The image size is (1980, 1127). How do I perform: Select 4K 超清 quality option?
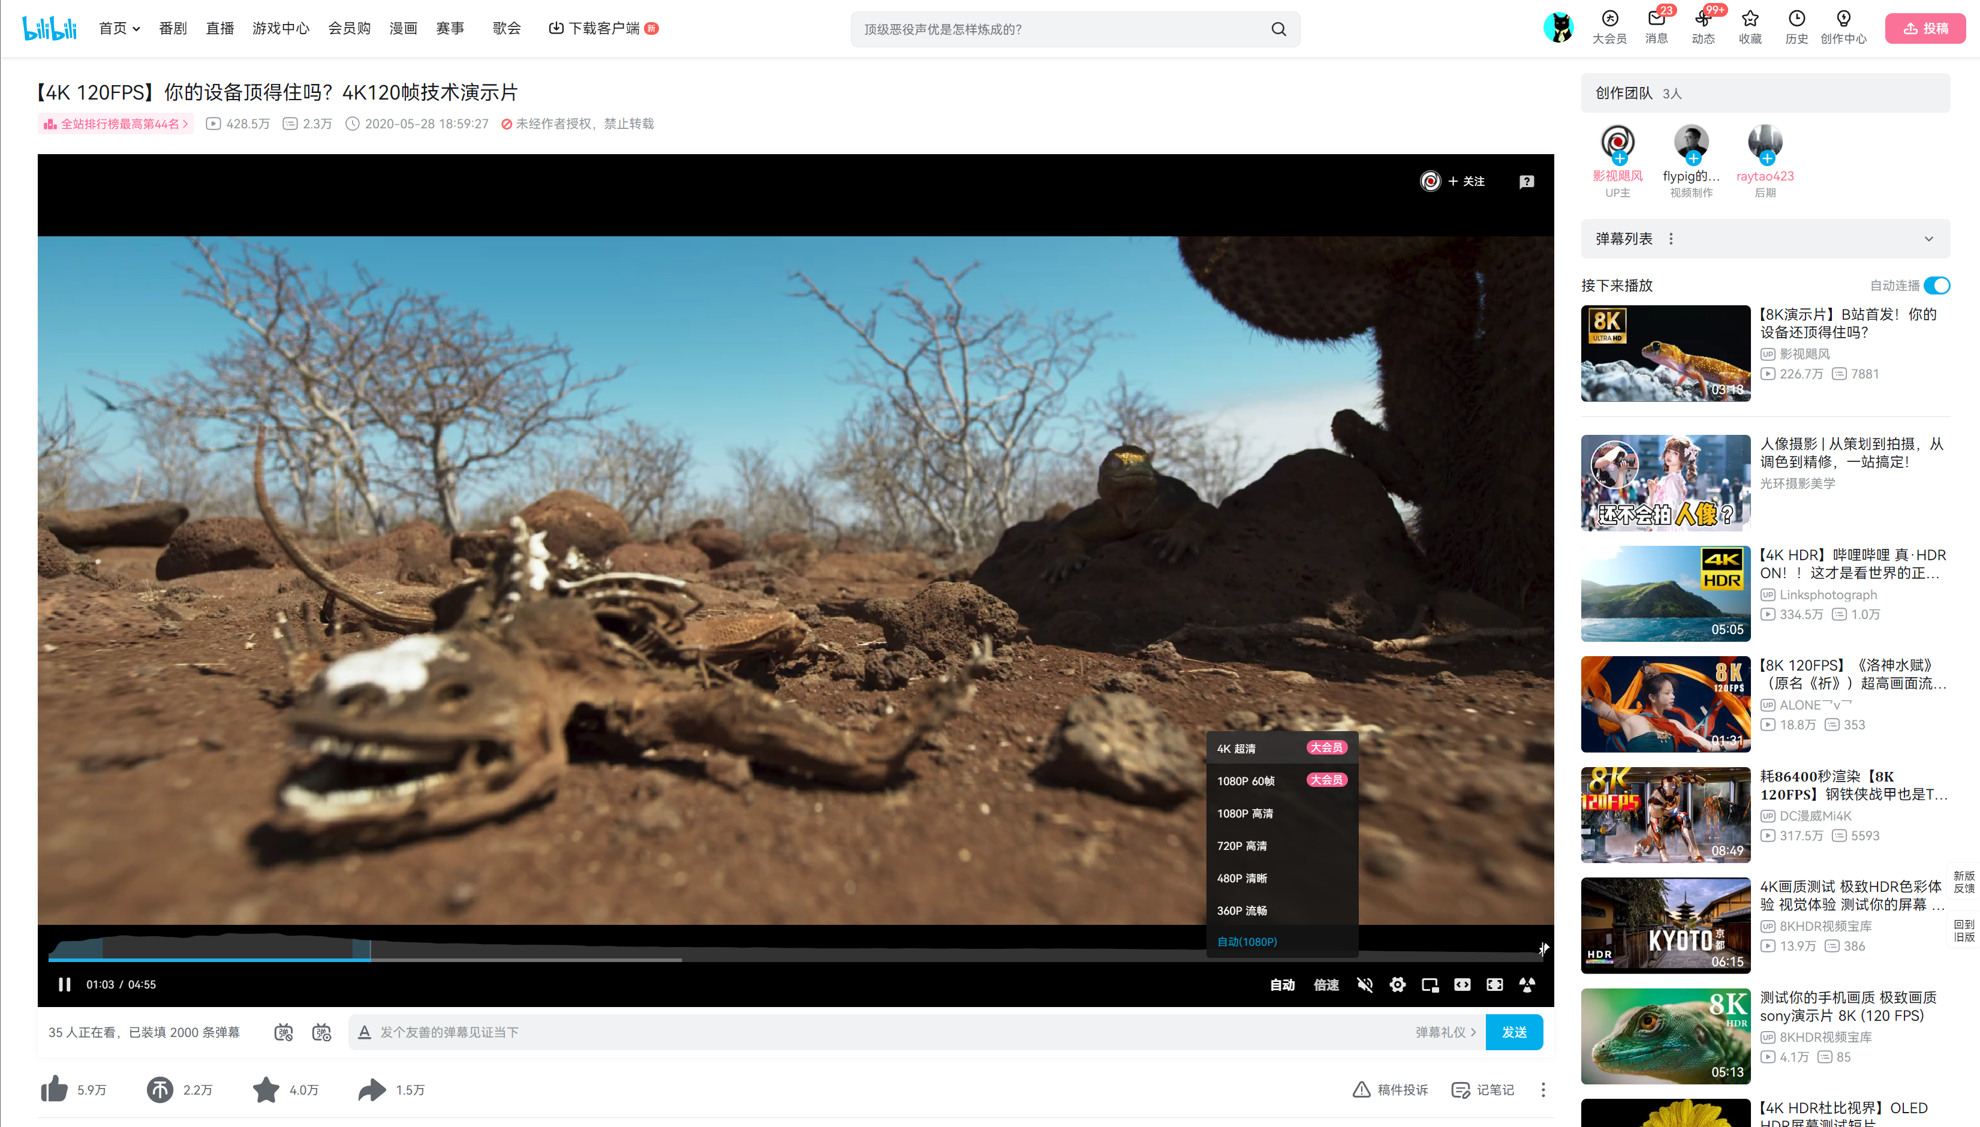(1282, 748)
